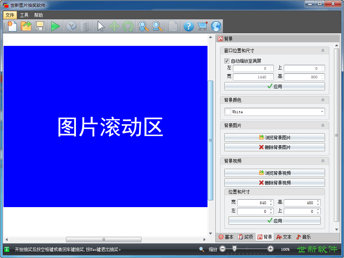Select the arrow pointer tool

click(x=101, y=26)
